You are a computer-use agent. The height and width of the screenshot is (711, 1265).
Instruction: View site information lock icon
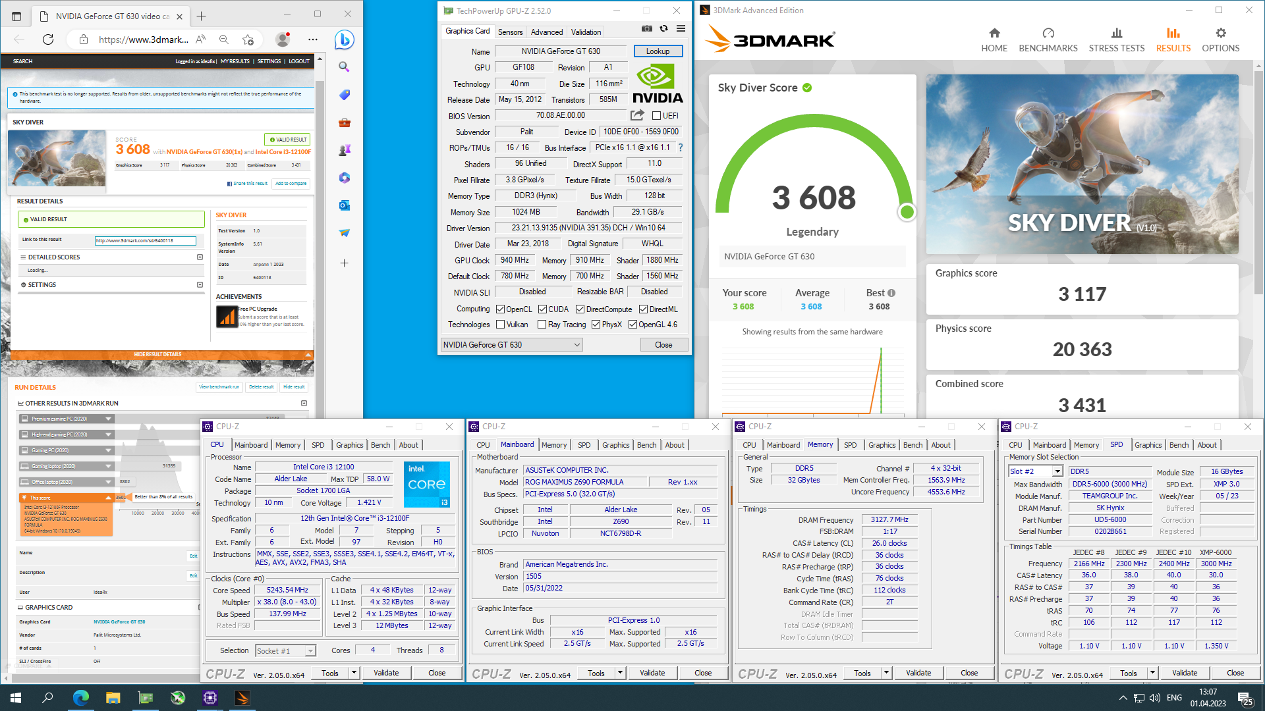pos(84,39)
